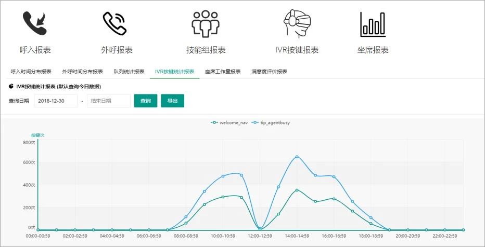Open start date picker showing 2018-12-30
The height and width of the screenshot is (247, 485).
(56, 101)
